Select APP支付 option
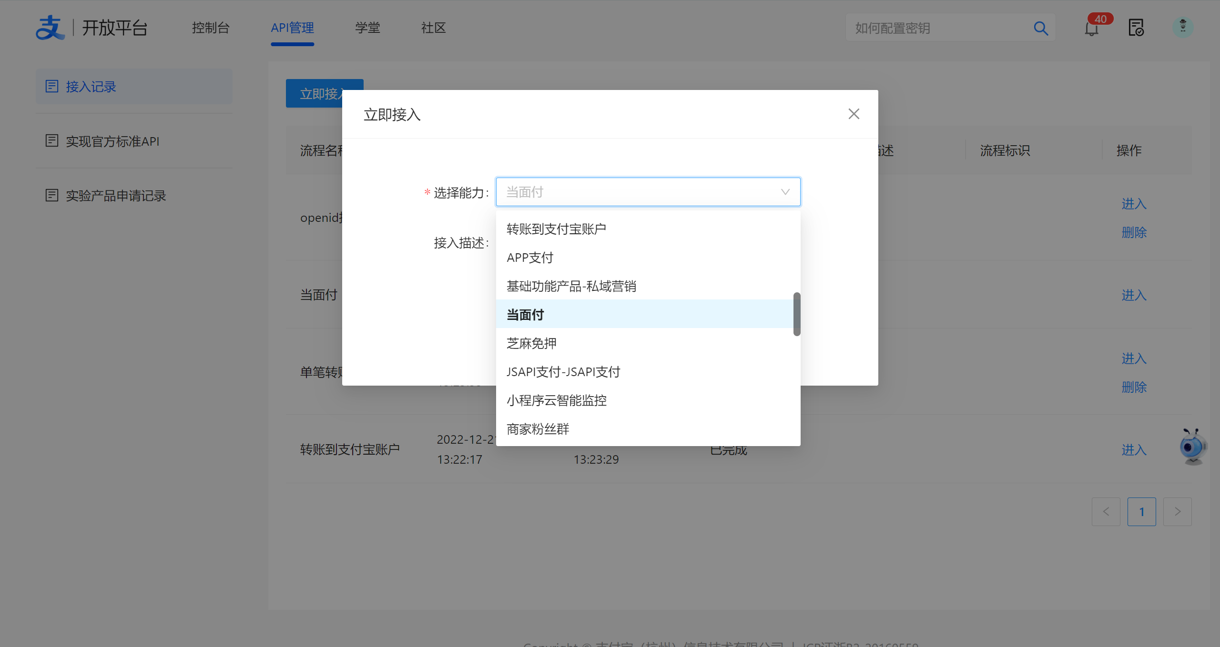 [648, 258]
